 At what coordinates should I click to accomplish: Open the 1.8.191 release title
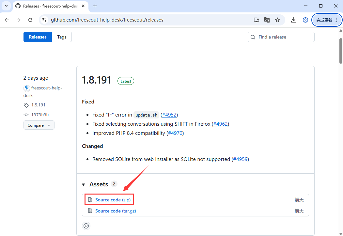(x=97, y=80)
